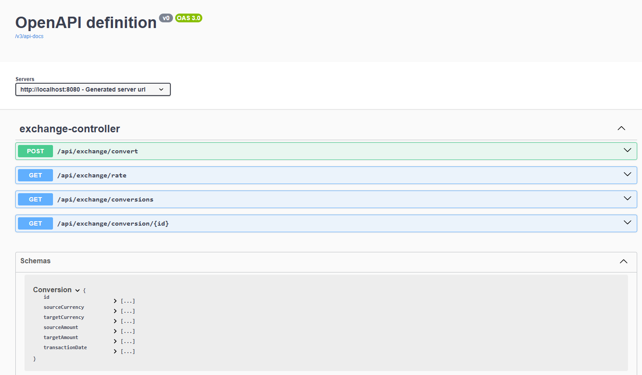Image resolution: width=642 pixels, height=375 pixels.
Task: Click GET badge for exchange rate
Action: click(x=35, y=175)
